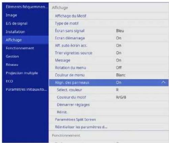Select the ECO category

tap(9, 81)
